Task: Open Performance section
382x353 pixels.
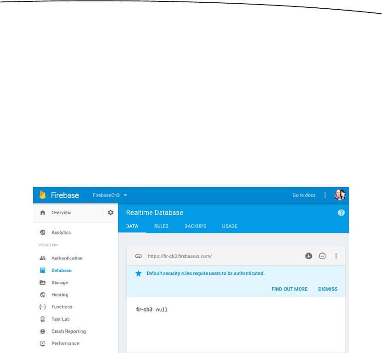Action: point(65,343)
